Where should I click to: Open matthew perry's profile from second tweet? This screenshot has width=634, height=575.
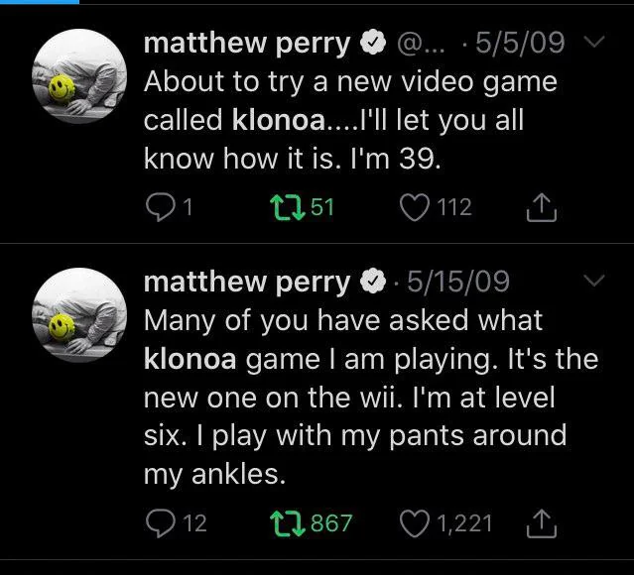tap(247, 282)
